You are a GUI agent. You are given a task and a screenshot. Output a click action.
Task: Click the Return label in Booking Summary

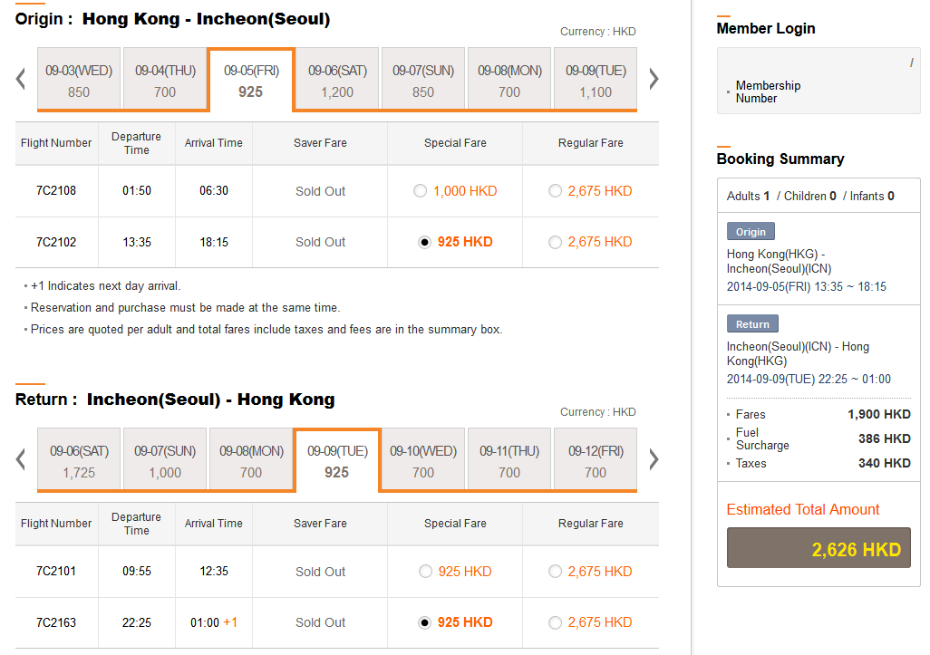coord(752,324)
